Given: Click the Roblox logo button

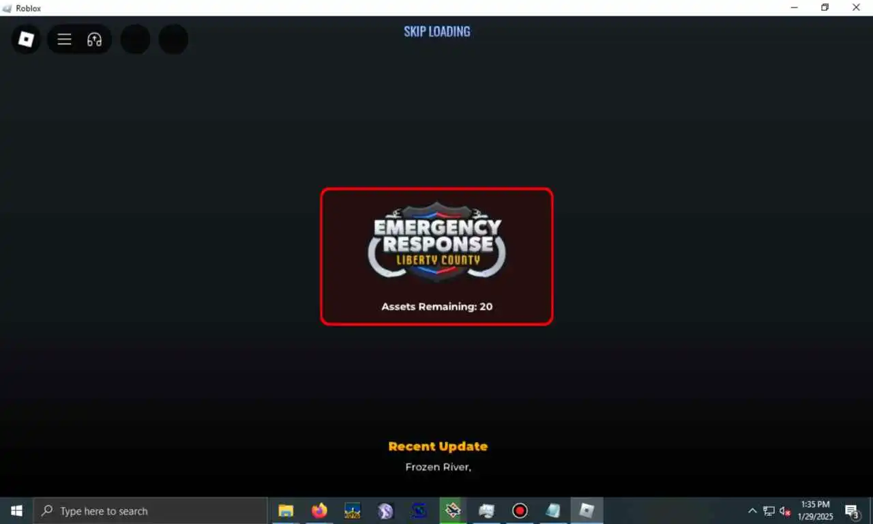Looking at the screenshot, I should tap(26, 40).
